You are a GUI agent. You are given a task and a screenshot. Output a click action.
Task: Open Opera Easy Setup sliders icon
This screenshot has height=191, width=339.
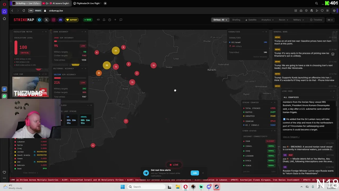(x=328, y=11)
